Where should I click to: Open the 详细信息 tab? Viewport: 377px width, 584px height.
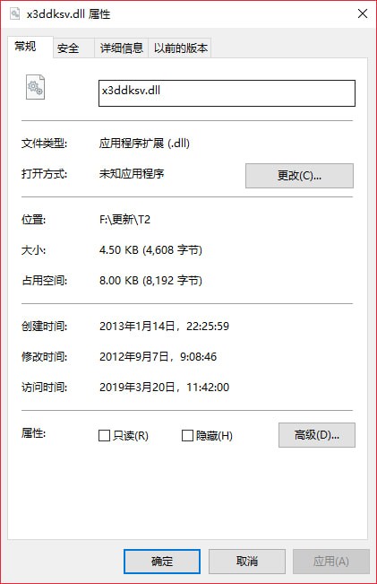click(x=122, y=48)
